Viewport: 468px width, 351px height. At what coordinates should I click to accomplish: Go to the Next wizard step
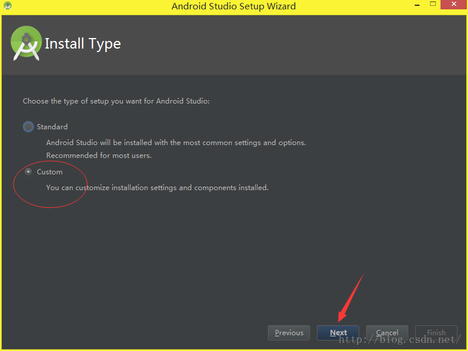338,332
